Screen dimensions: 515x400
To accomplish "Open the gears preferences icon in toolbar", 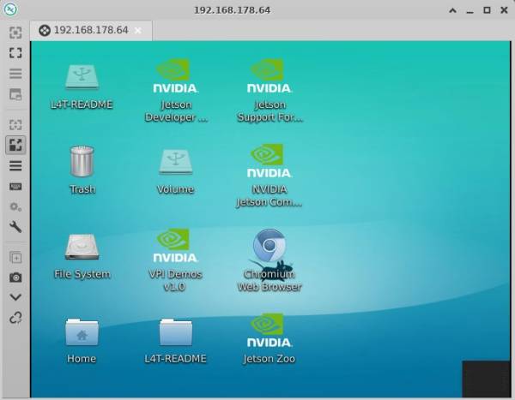I will (15, 207).
